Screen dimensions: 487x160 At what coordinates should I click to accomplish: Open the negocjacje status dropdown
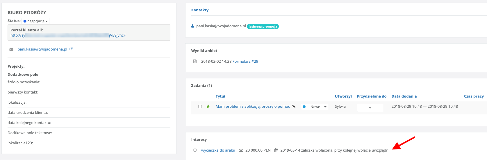tap(35, 21)
